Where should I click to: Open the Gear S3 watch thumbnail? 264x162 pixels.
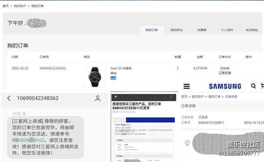click(95, 77)
